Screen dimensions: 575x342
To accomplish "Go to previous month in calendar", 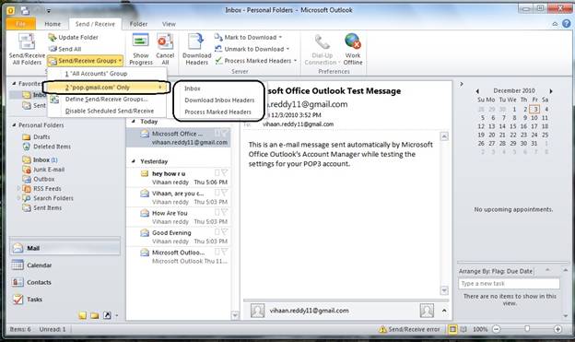I will [x=477, y=90].
